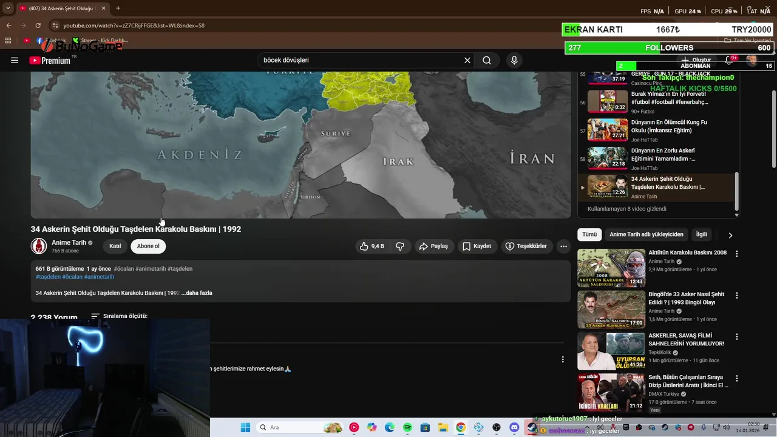Image resolution: width=777 pixels, height=437 pixels.
Task: Save the video with Kaydet
Action: (x=477, y=246)
